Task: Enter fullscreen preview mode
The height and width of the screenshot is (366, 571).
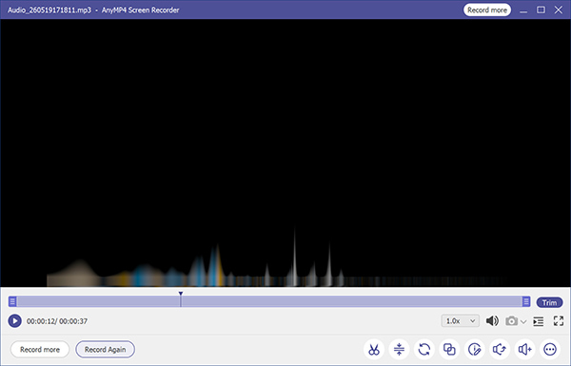Action: click(x=559, y=321)
